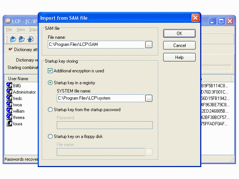Toggle Additional encryption is used checkbox
The image size is (239, 179).
(50, 71)
